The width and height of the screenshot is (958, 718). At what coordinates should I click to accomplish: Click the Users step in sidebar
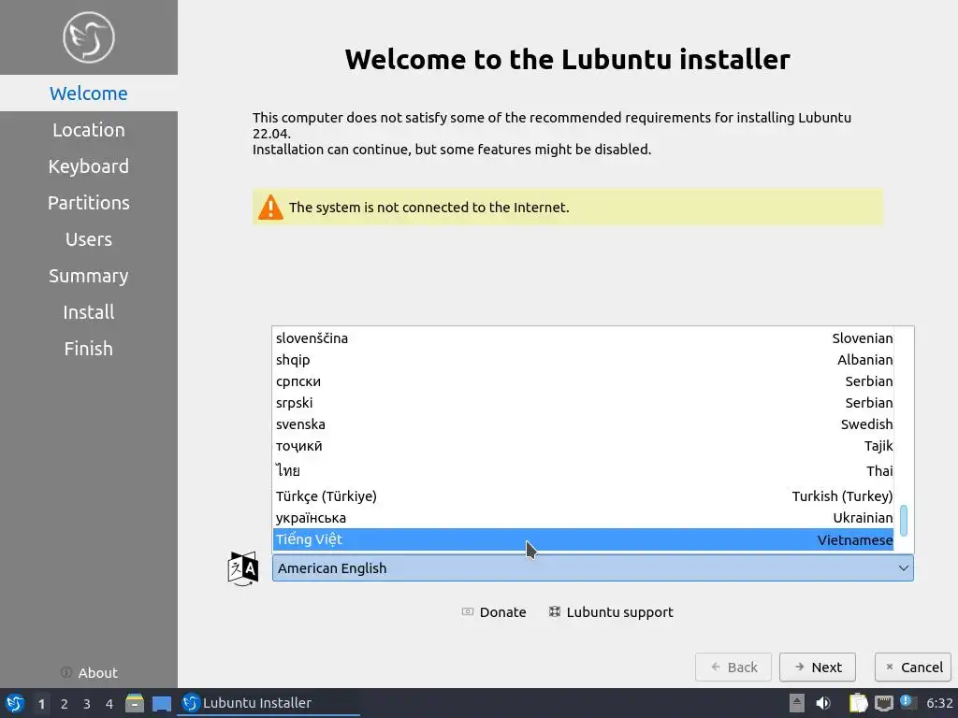click(x=89, y=239)
